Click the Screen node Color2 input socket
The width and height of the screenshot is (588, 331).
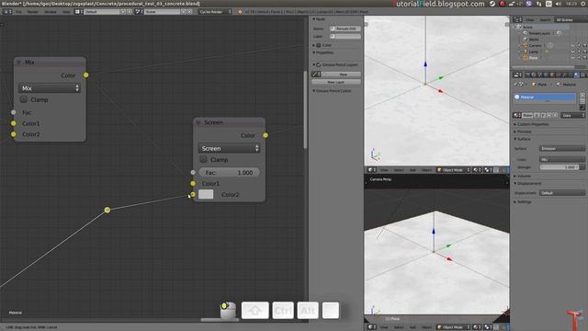tap(193, 194)
